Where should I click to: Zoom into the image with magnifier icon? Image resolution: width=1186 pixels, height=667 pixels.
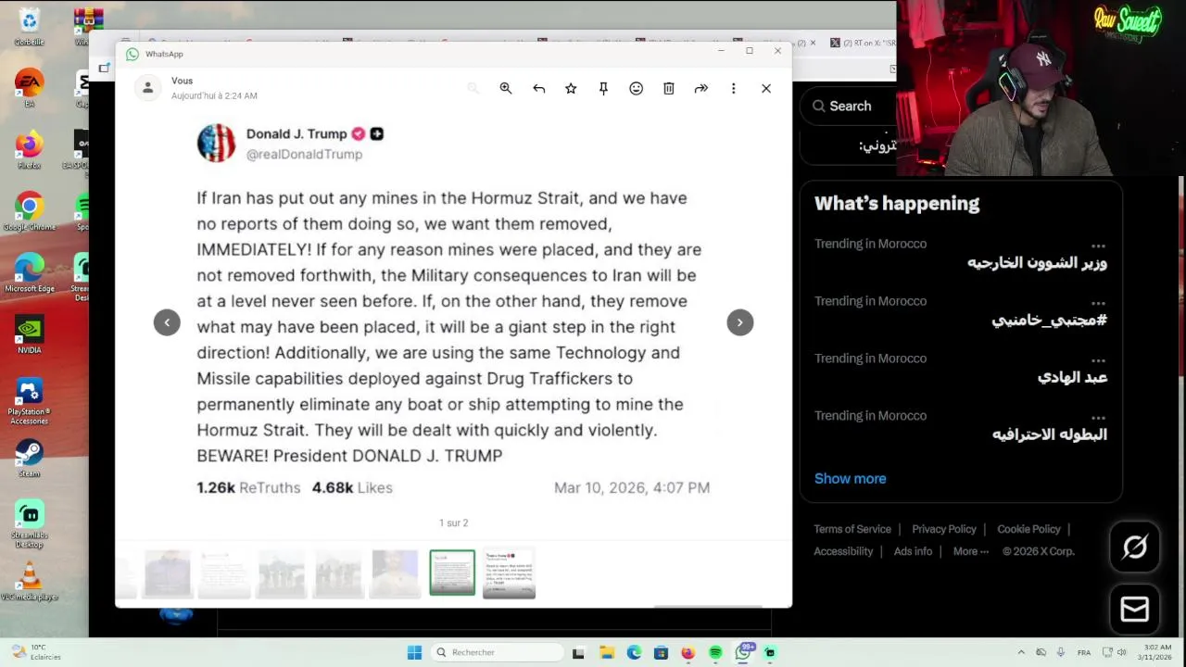506,88
